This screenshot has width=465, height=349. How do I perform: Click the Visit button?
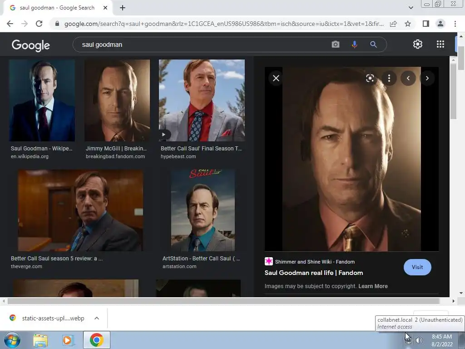click(417, 267)
